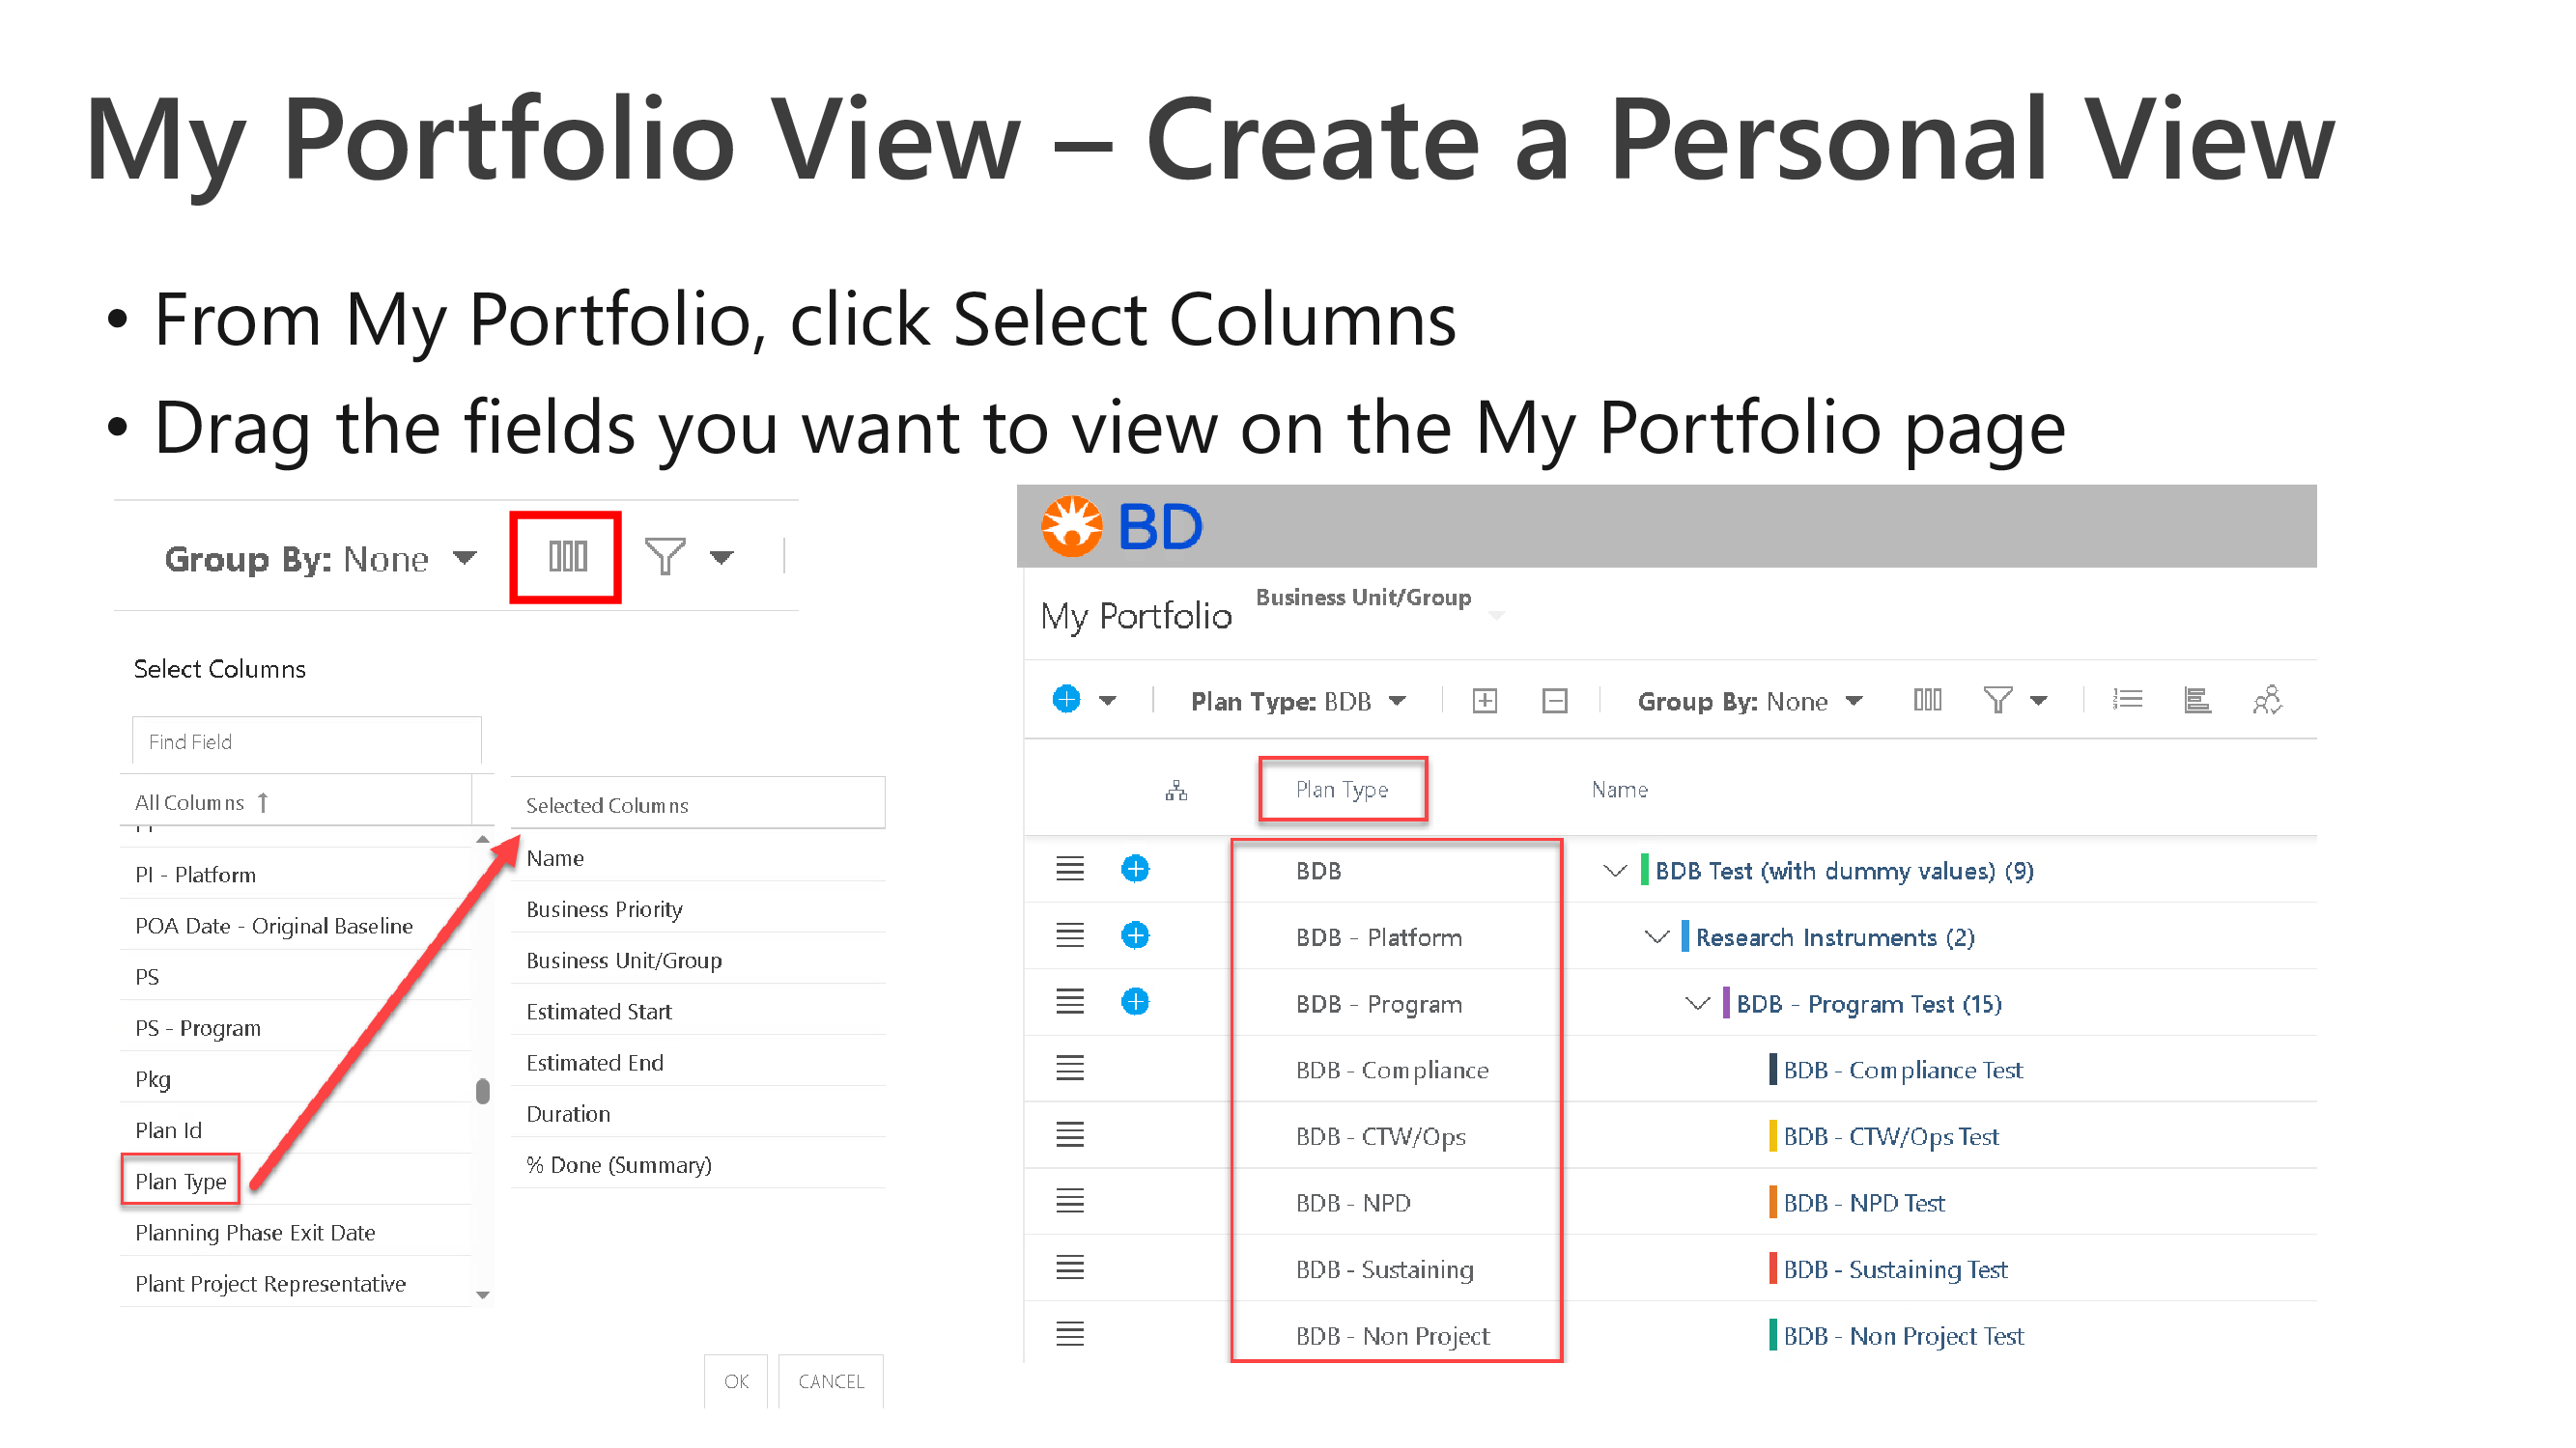
Task: Click row menu icon for BDB - Program
Action: tap(1070, 1001)
